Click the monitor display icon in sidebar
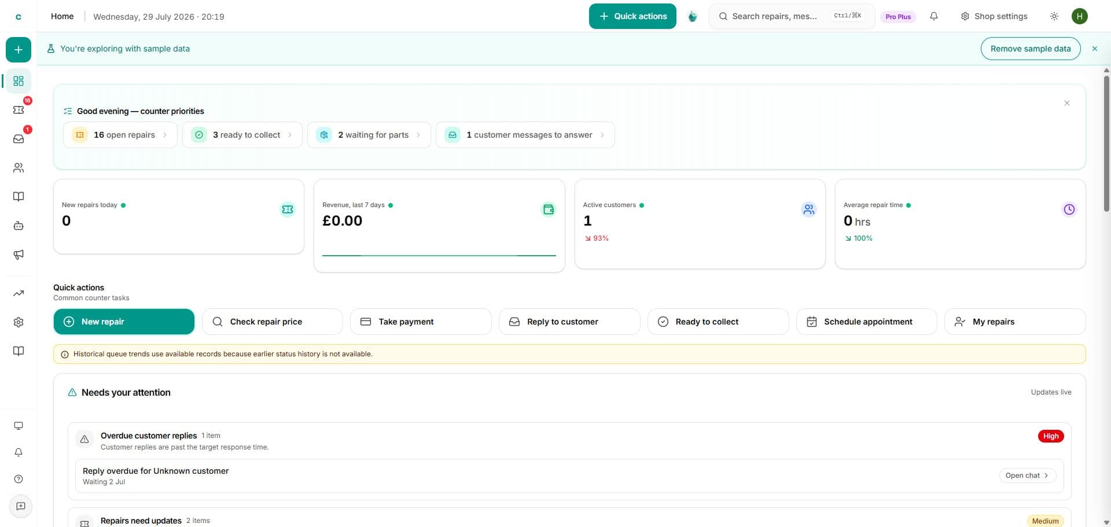 [19, 426]
